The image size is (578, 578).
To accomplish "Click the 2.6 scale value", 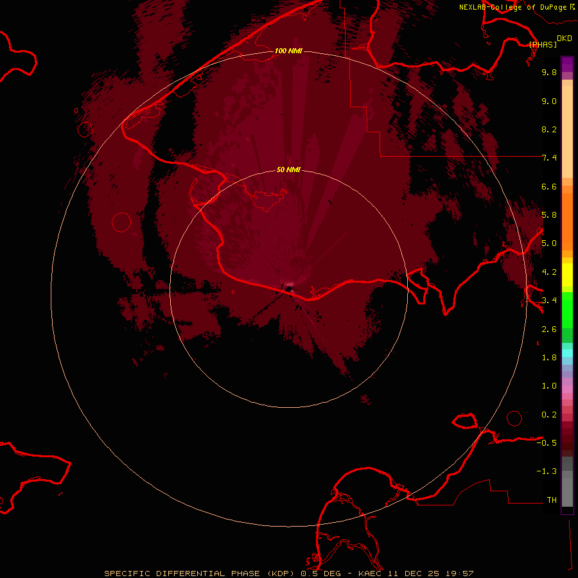I will [x=549, y=329].
